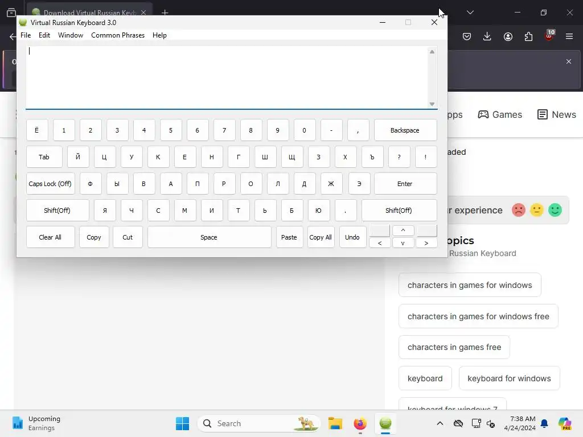Click the text area scroll up arrow
The image size is (583, 437).
coord(432,52)
